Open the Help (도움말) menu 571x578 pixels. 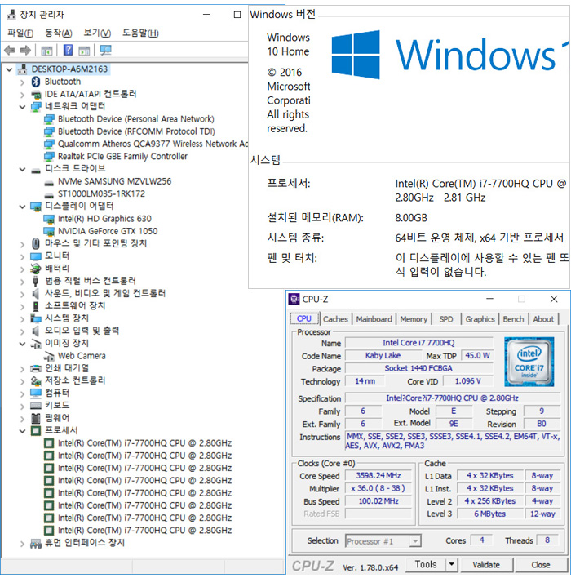(140, 33)
